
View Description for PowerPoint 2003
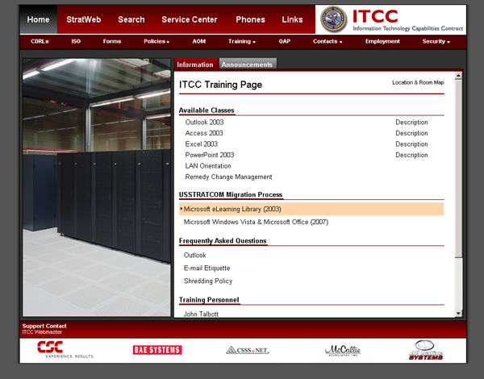pyautogui.click(x=411, y=155)
